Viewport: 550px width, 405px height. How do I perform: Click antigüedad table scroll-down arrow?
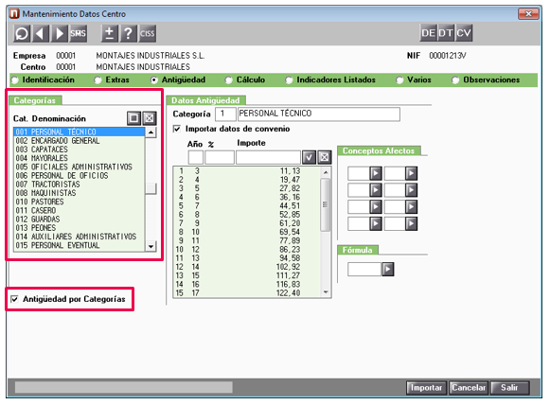[326, 292]
